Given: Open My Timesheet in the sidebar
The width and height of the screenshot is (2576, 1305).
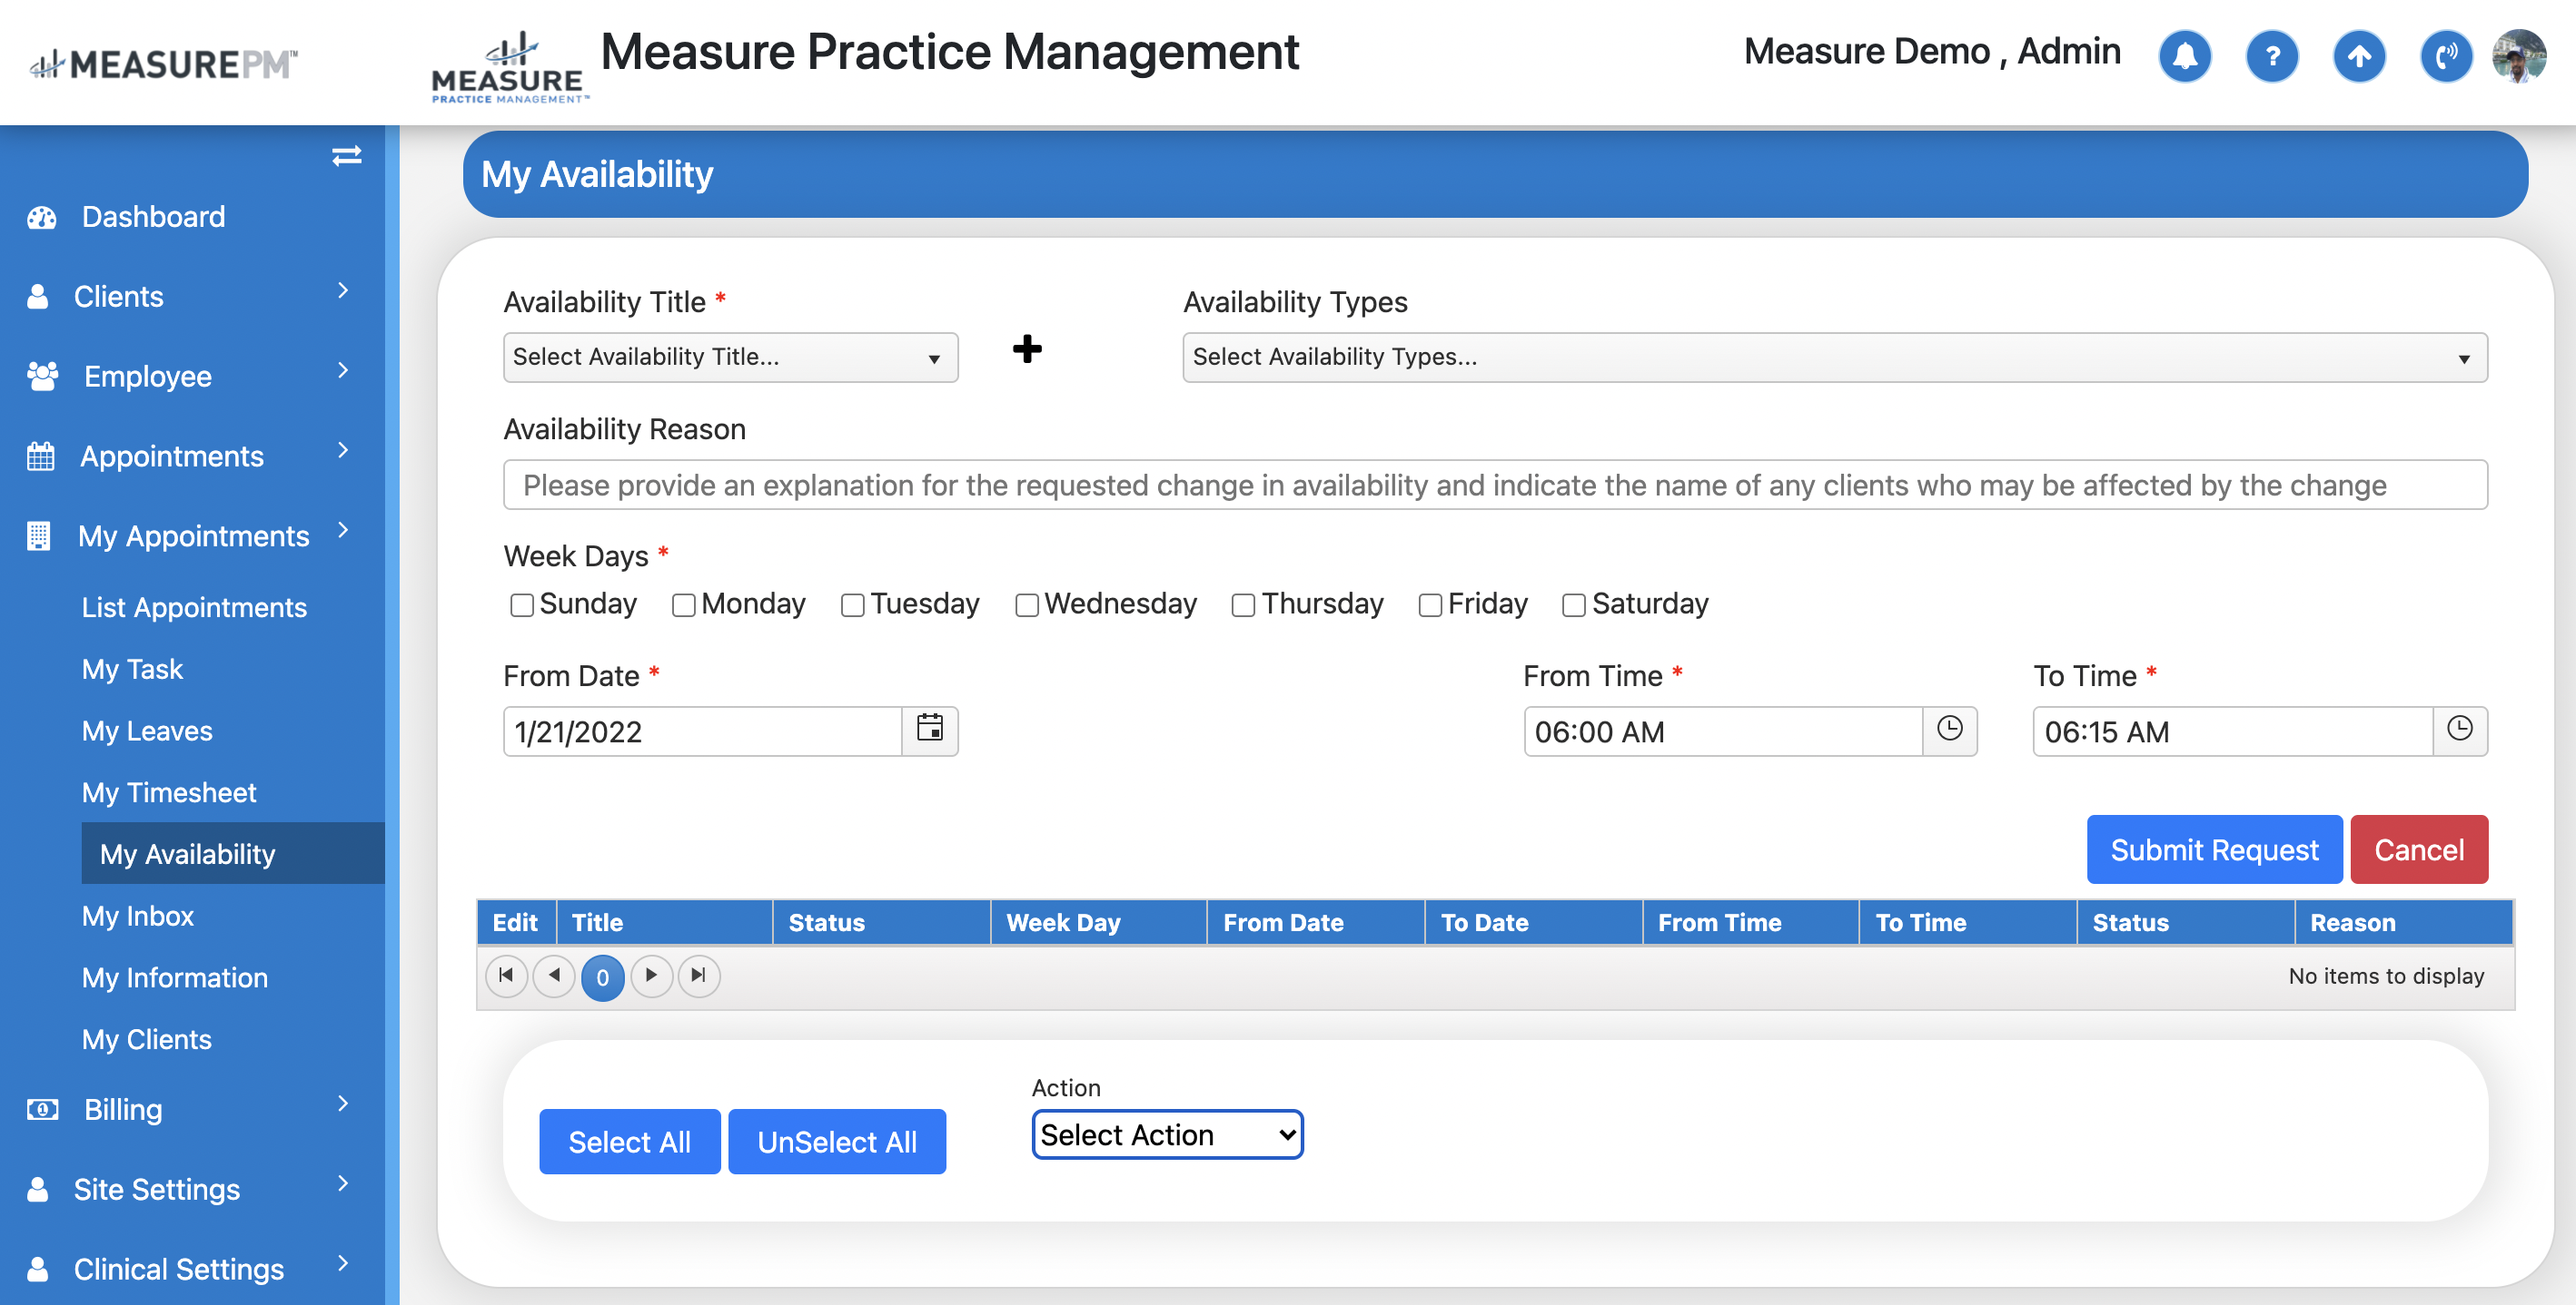Looking at the screenshot, I should click(x=169, y=792).
